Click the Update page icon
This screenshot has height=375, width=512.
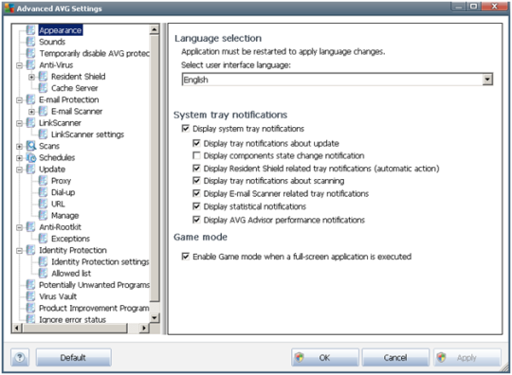click(30, 169)
